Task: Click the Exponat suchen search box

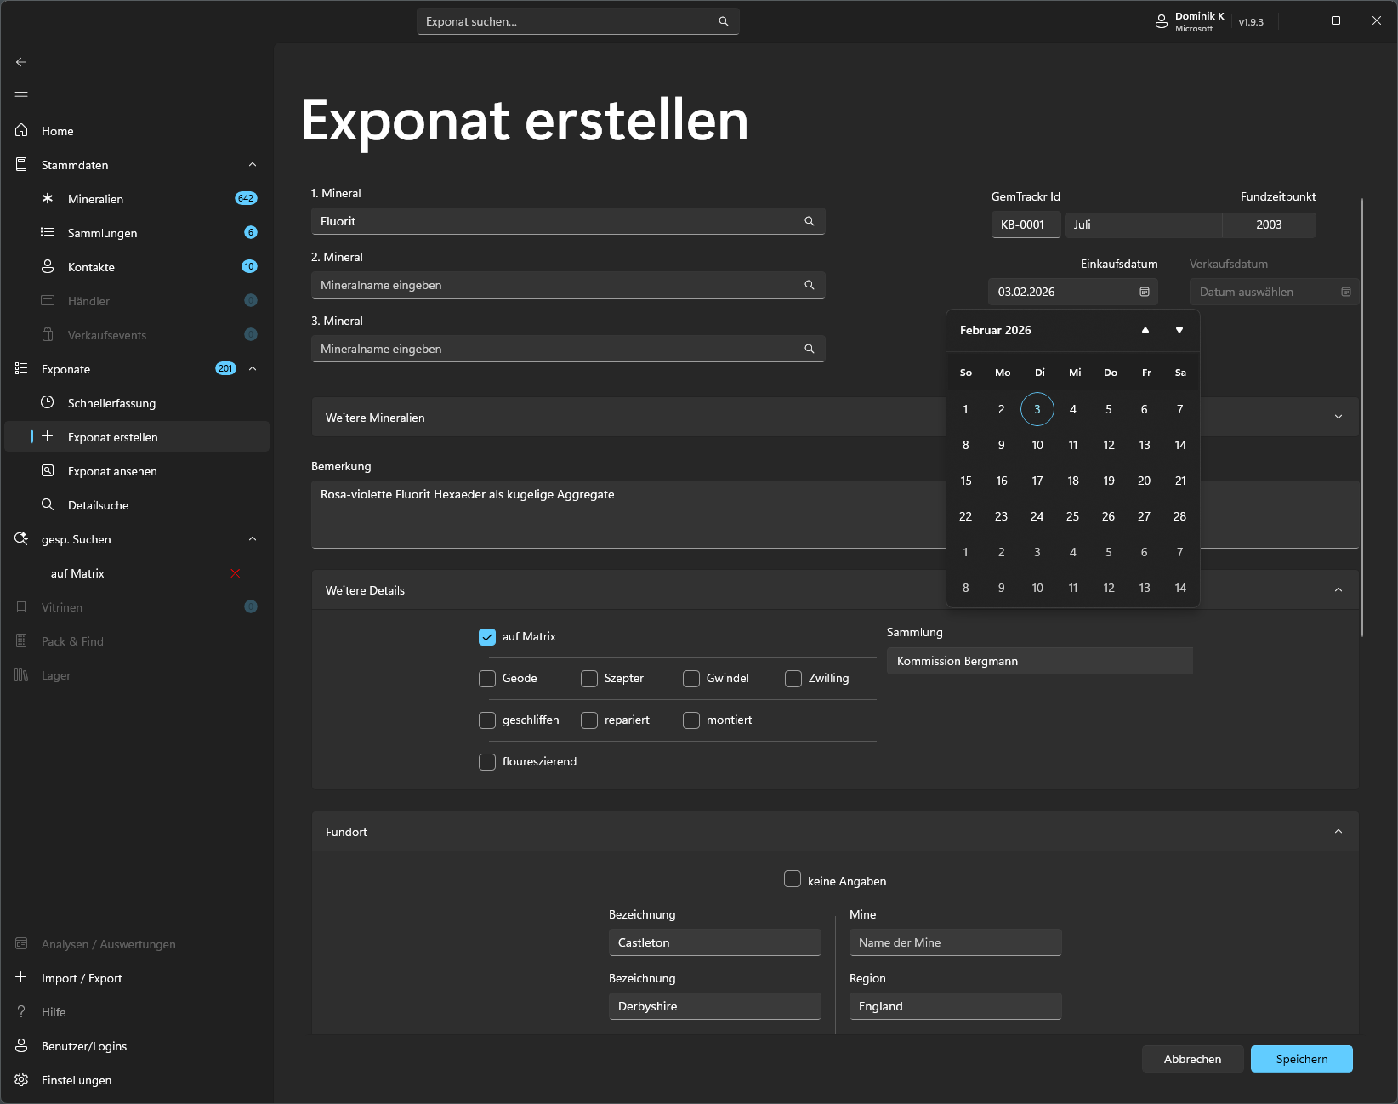Action: 578,21
